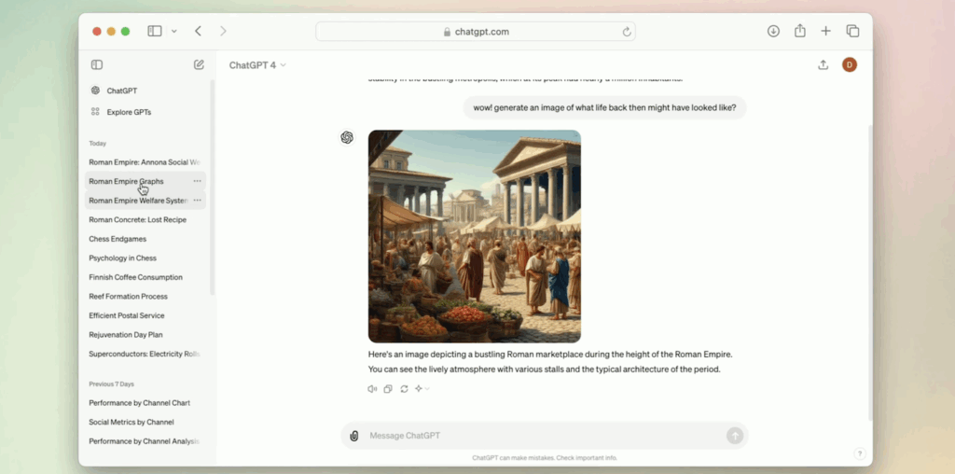Open the Efficient Postal Service chat
This screenshot has height=474, width=955.
point(145,315)
